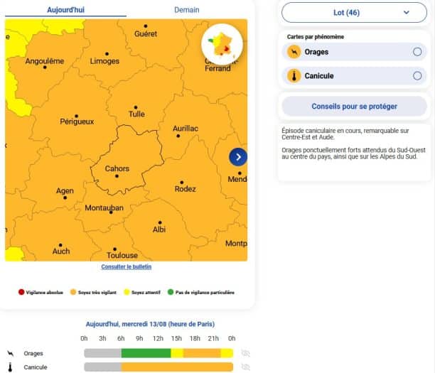The width and height of the screenshot is (435, 373).
Task: Click the date heading Aujourd'hui, mercredi 13/08
Action: 150,324
